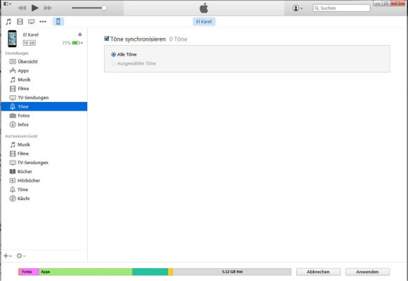Focus the Suchen search field
This screenshot has height=281, width=408.
pyautogui.click(x=341, y=8)
